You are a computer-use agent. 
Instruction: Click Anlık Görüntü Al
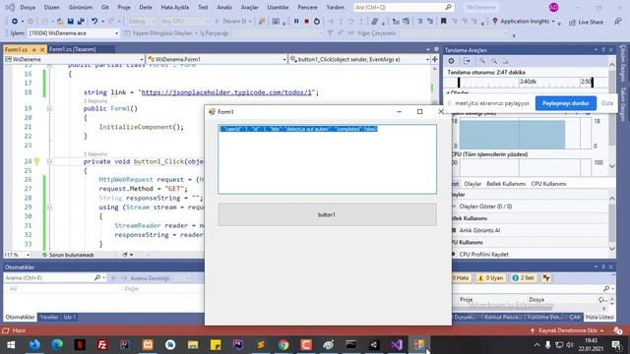479,230
